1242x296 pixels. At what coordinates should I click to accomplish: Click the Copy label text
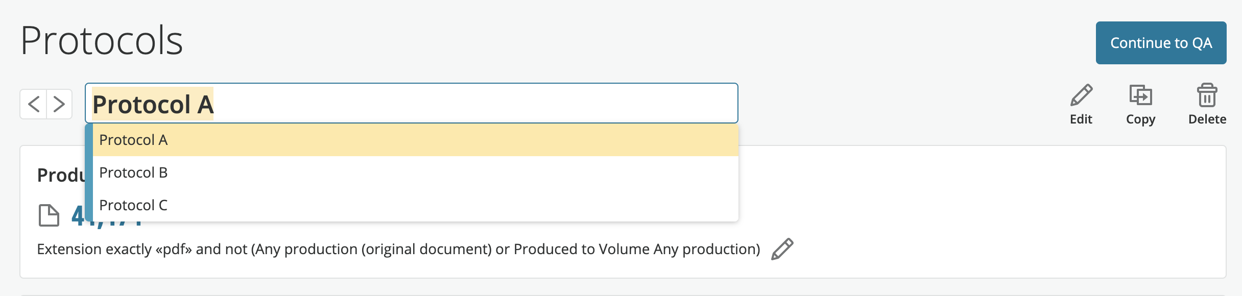point(1140,119)
